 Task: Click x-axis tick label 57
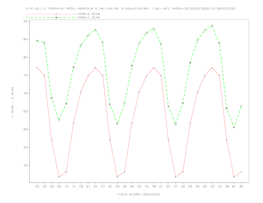pyautogui.click(x=176, y=186)
